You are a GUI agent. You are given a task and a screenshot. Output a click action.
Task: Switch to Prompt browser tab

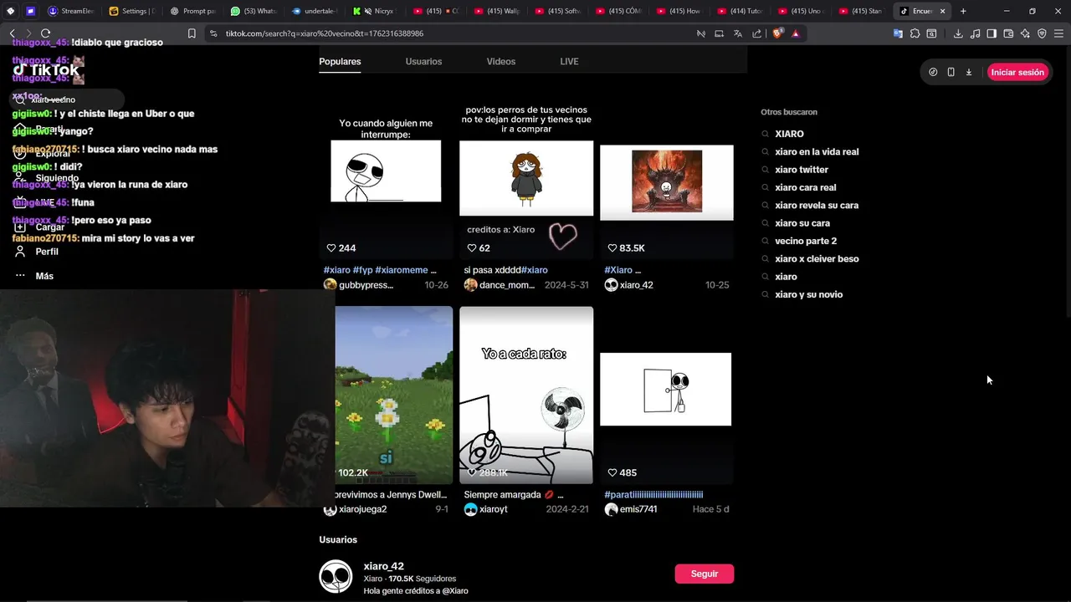pos(193,11)
